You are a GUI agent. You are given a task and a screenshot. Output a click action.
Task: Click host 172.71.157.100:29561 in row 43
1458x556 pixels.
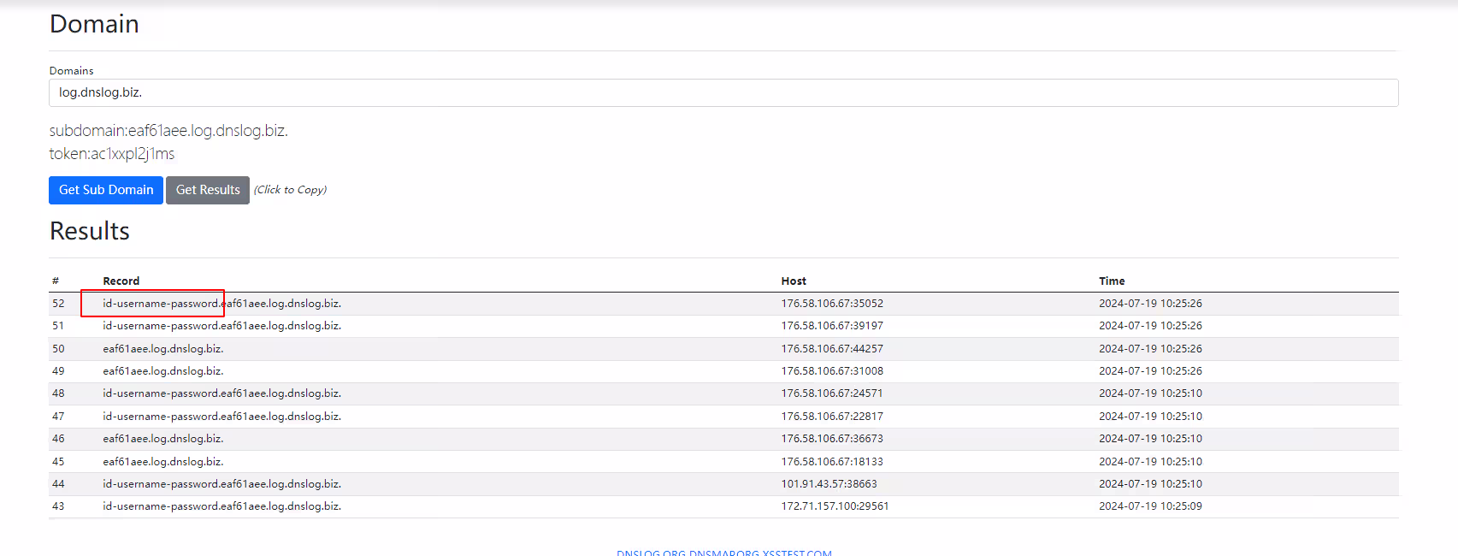(835, 506)
